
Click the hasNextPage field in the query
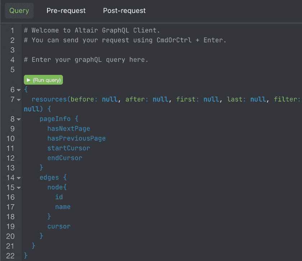[x=69, y=129]
